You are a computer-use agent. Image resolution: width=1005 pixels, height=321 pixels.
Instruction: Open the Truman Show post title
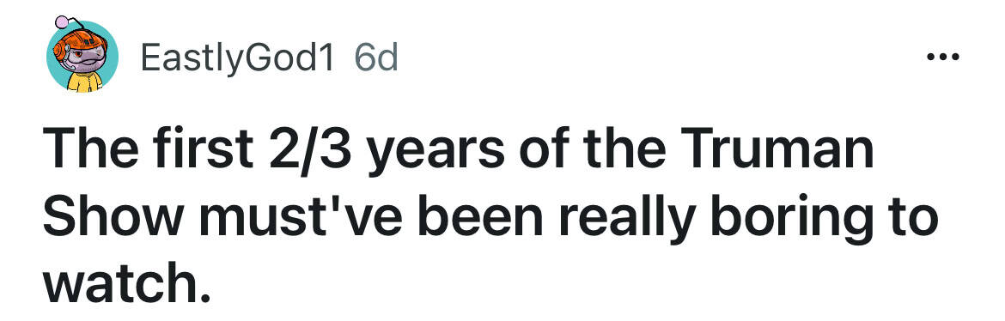point(490,219)
